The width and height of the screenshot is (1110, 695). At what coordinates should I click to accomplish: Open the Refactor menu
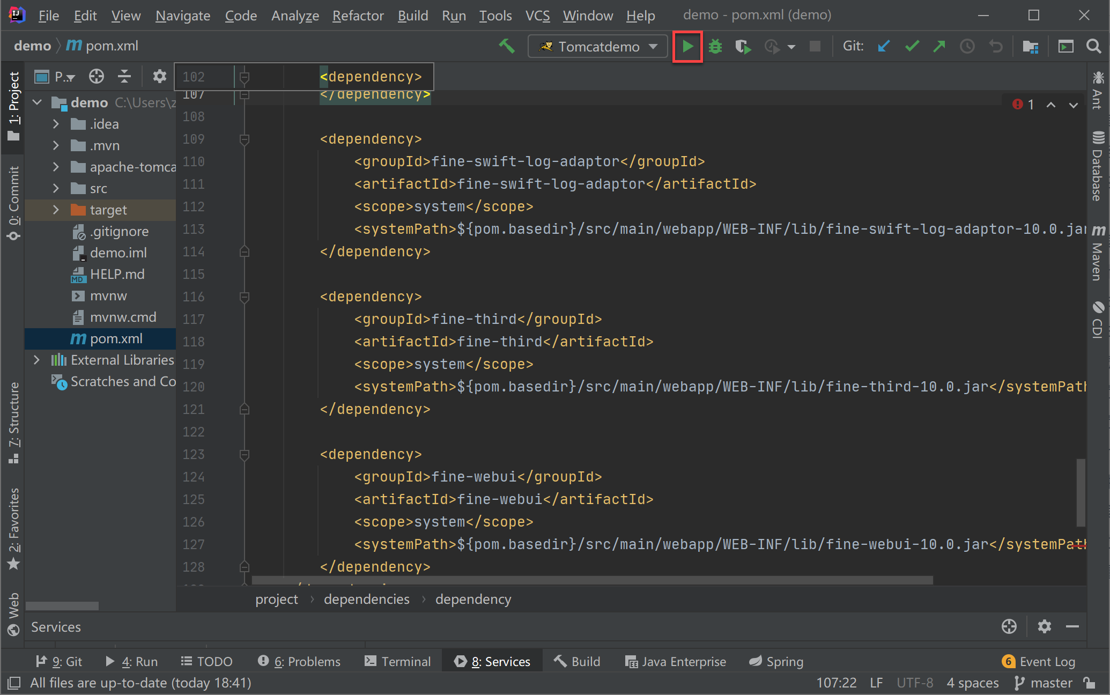click(x=358, y=16)
